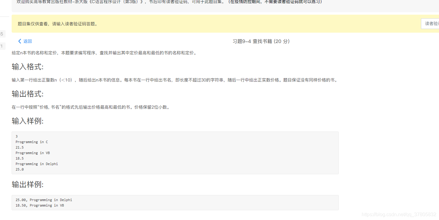Click output line "25.00, Programming in Delphi"
The image size is (439, 220).
(44, 200)
